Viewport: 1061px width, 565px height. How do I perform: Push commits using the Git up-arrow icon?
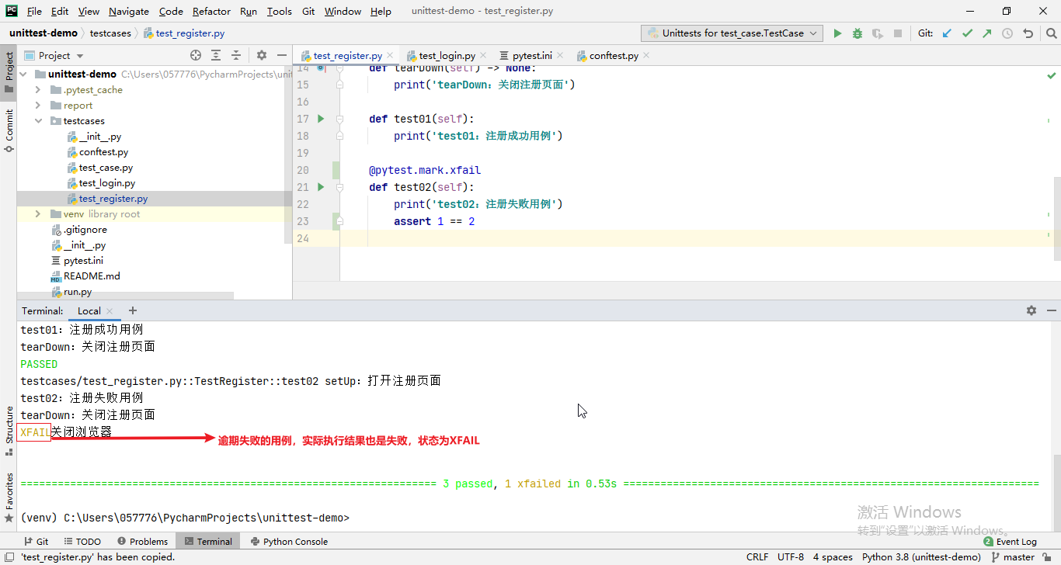coord(987,33)
